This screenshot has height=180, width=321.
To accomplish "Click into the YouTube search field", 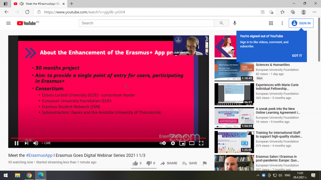I will [x=146, y=23].
